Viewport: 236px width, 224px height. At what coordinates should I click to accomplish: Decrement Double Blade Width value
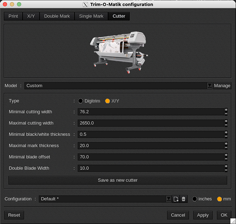226,170
